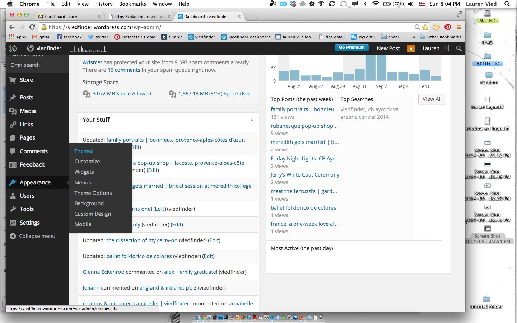Click the View All button
The height and width of the screenshot is (323, 517).
tap(432, 99)
